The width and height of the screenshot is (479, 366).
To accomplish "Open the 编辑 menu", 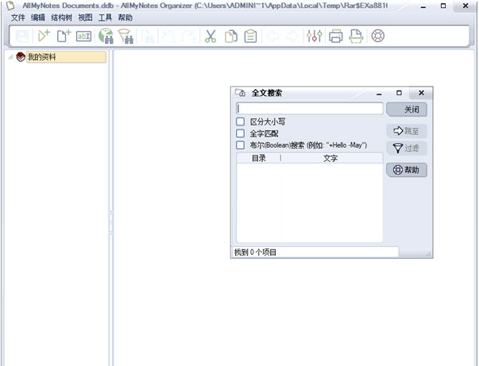I will [38, 17].
